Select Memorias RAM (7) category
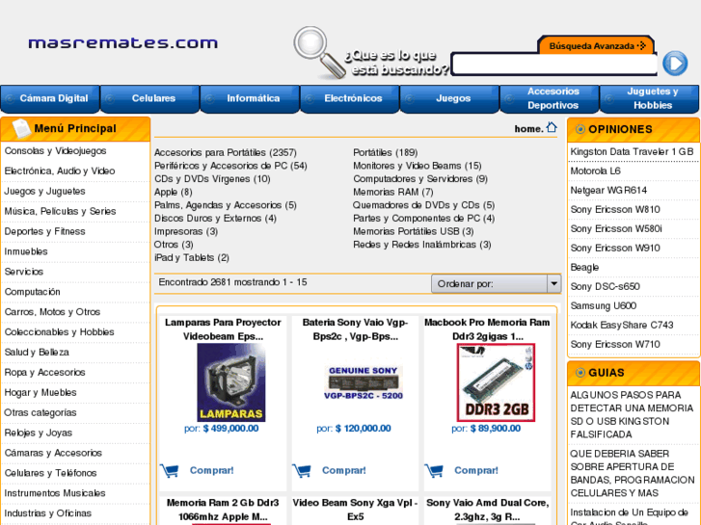 tap(393, 192)
